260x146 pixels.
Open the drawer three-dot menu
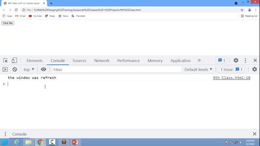(5, 134)
